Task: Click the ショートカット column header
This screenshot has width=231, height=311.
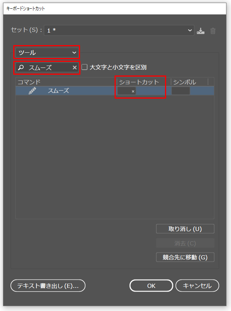Action: click(x=139, y=82)
